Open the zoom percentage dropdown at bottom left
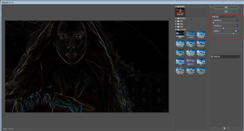Viewport: 244px width, 131px height. click(x=15, y=129)
